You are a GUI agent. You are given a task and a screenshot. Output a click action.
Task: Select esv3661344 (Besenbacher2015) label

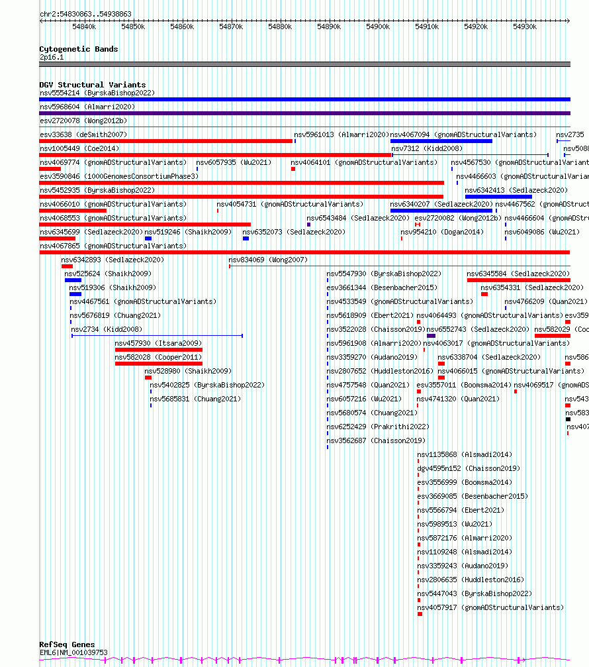pos(382,287)
